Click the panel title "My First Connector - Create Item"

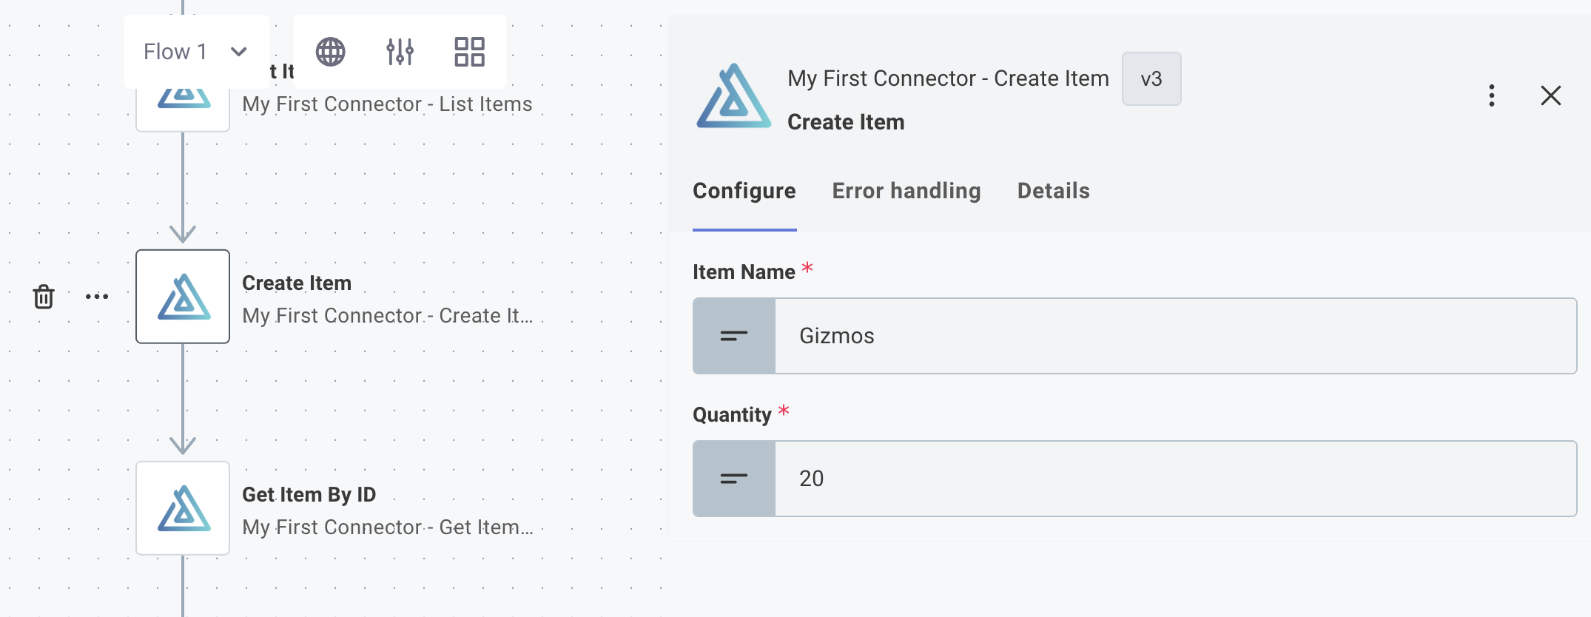tap(948, 78)
